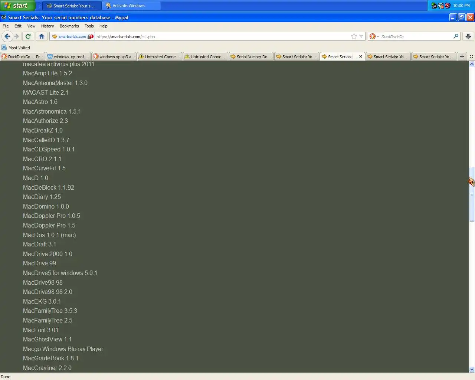Open the MacDiary 1.25 link

(x=42, y=197)
